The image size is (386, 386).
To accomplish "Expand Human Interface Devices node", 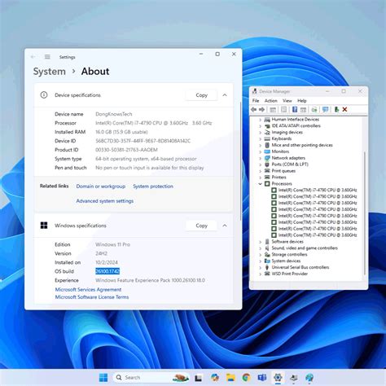I will point(260,120).
